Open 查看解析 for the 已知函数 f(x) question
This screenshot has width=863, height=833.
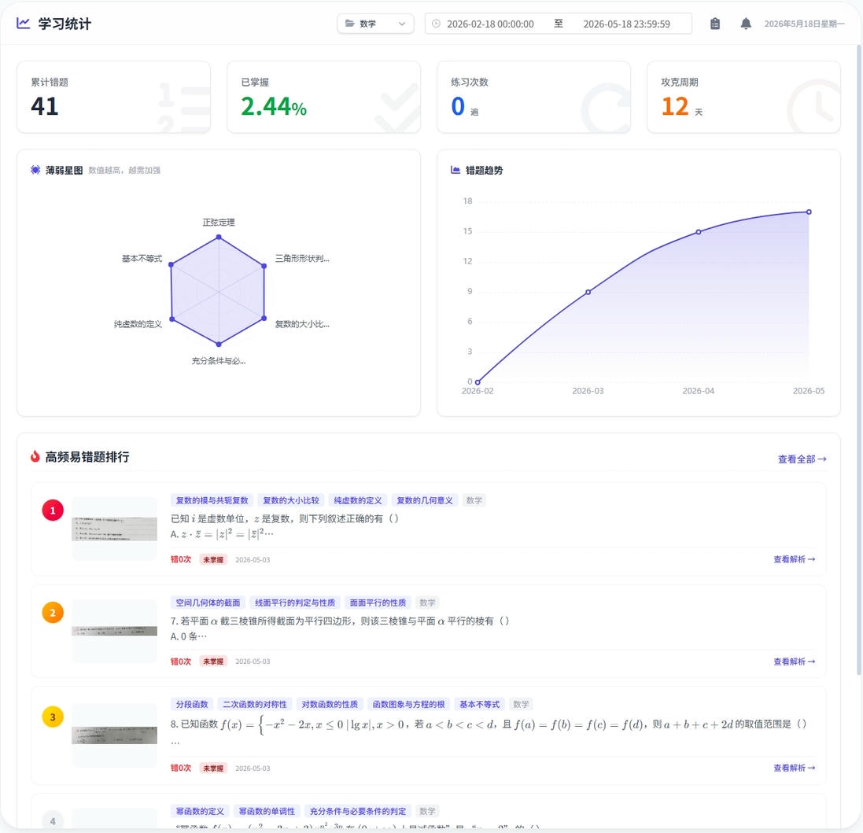click(795, 768)
